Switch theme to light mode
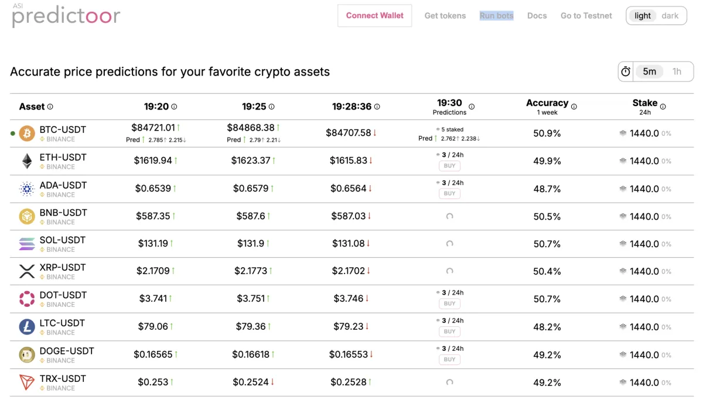 click(x=643, y=16)
